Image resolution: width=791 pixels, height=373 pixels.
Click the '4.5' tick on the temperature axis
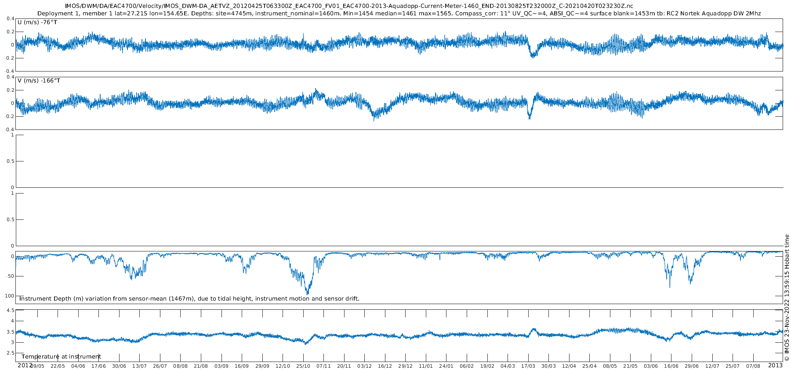[10, 311]
